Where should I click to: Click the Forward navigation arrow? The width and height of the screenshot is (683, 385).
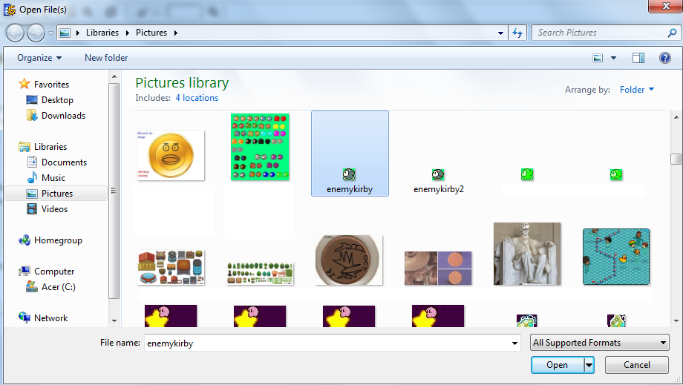click(36, 33)
